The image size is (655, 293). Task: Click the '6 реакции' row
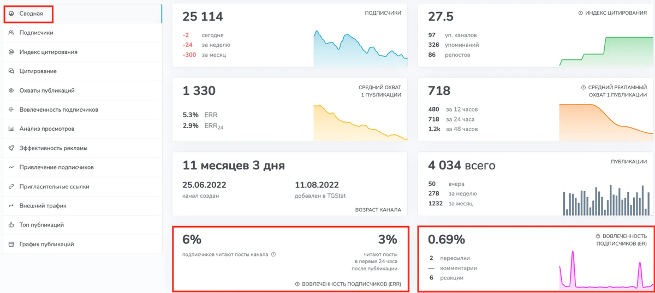(x=446, y=278)
